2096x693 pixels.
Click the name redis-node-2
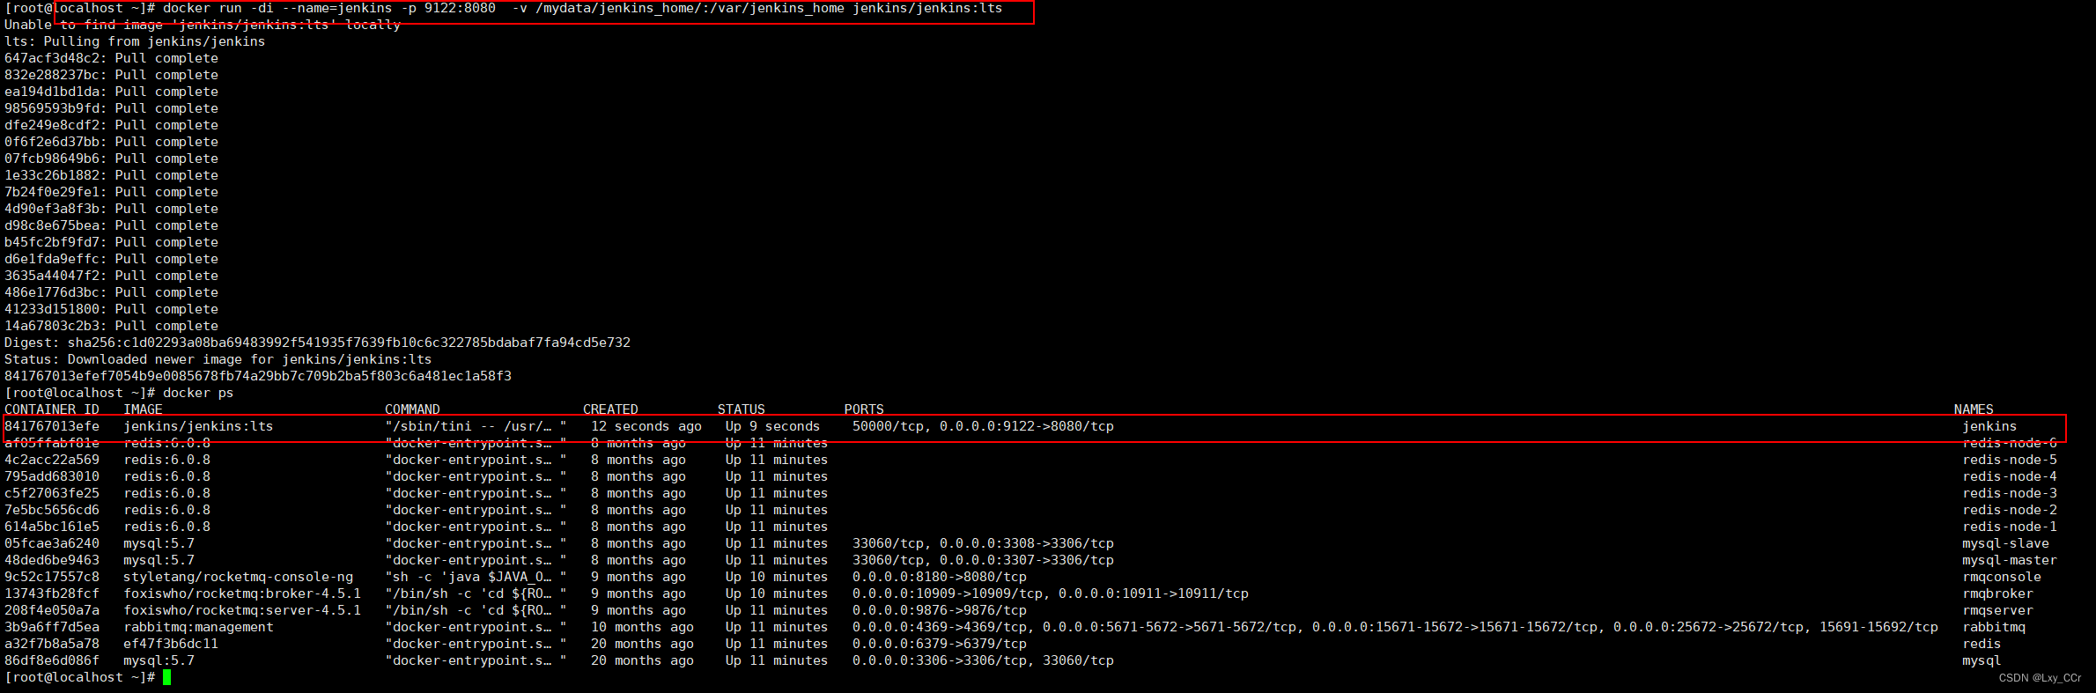point(2010,510)
